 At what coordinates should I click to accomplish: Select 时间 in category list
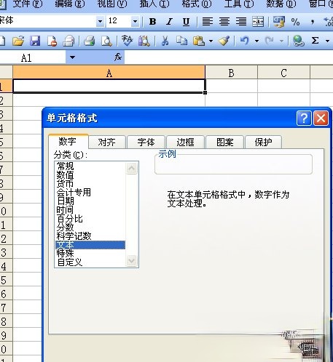pyautogui.click(x=65, y=210)
